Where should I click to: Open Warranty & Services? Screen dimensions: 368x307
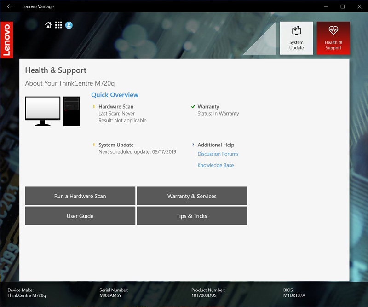pyautogui.click(x=192, y=196)
